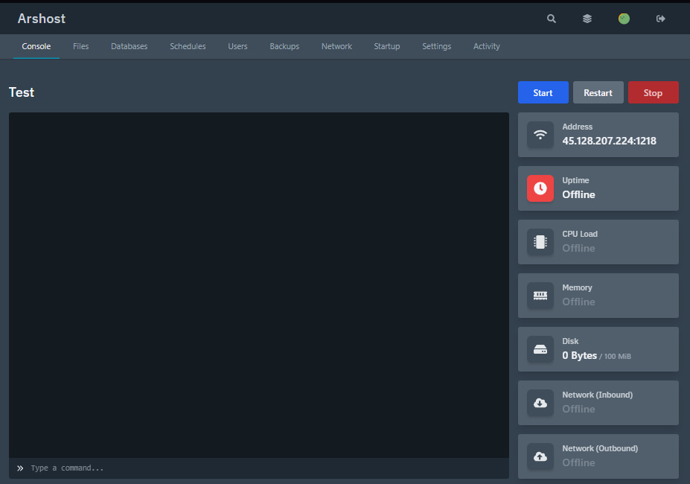
Task: Click the Disk drive icon
Action: [540, 349]
